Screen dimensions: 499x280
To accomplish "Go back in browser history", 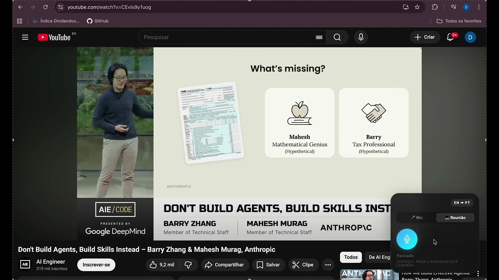I will tap(20, 7).
